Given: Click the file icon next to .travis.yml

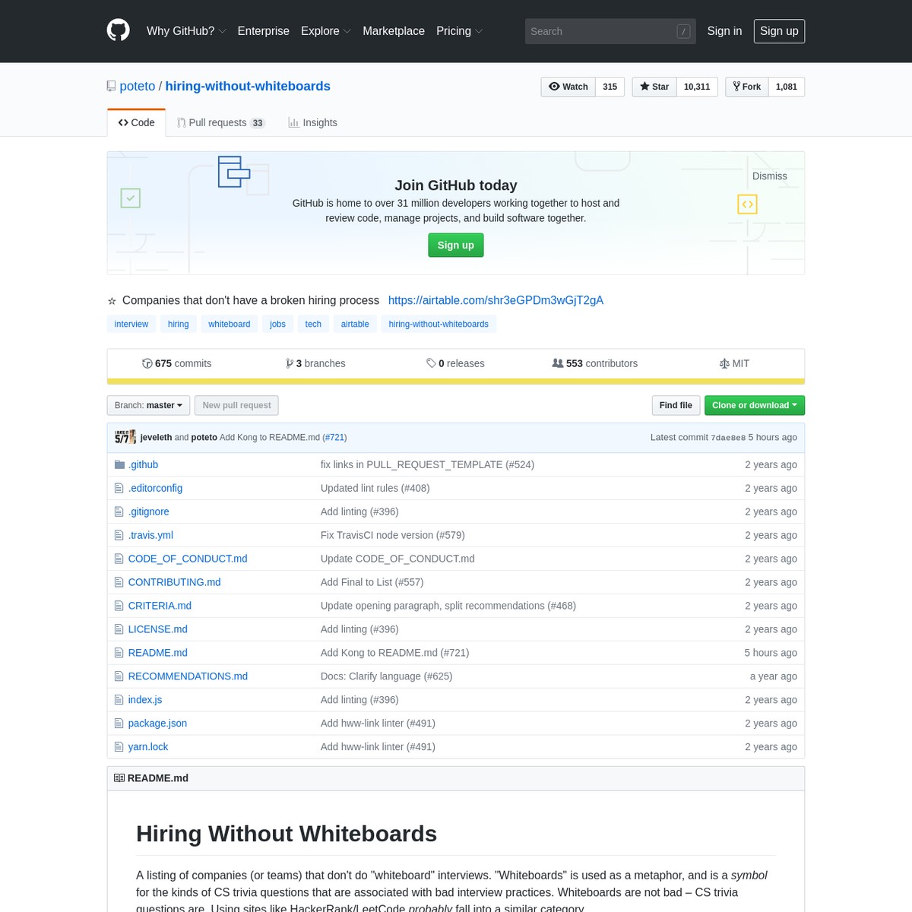Looking at the screenshot, I should point(119,535).
